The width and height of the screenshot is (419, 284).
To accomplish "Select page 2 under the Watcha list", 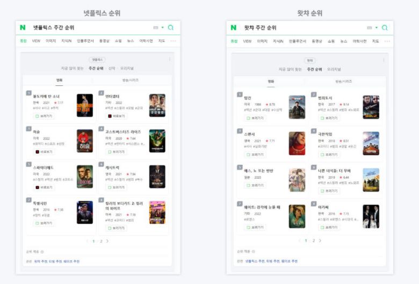I will 314,241.
